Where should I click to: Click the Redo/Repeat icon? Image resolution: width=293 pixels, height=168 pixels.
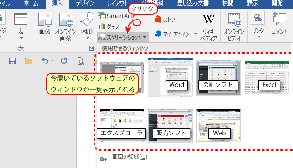64,61
